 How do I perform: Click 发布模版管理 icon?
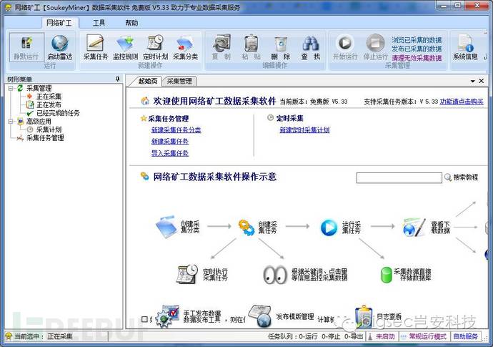[x=259, y=316]
